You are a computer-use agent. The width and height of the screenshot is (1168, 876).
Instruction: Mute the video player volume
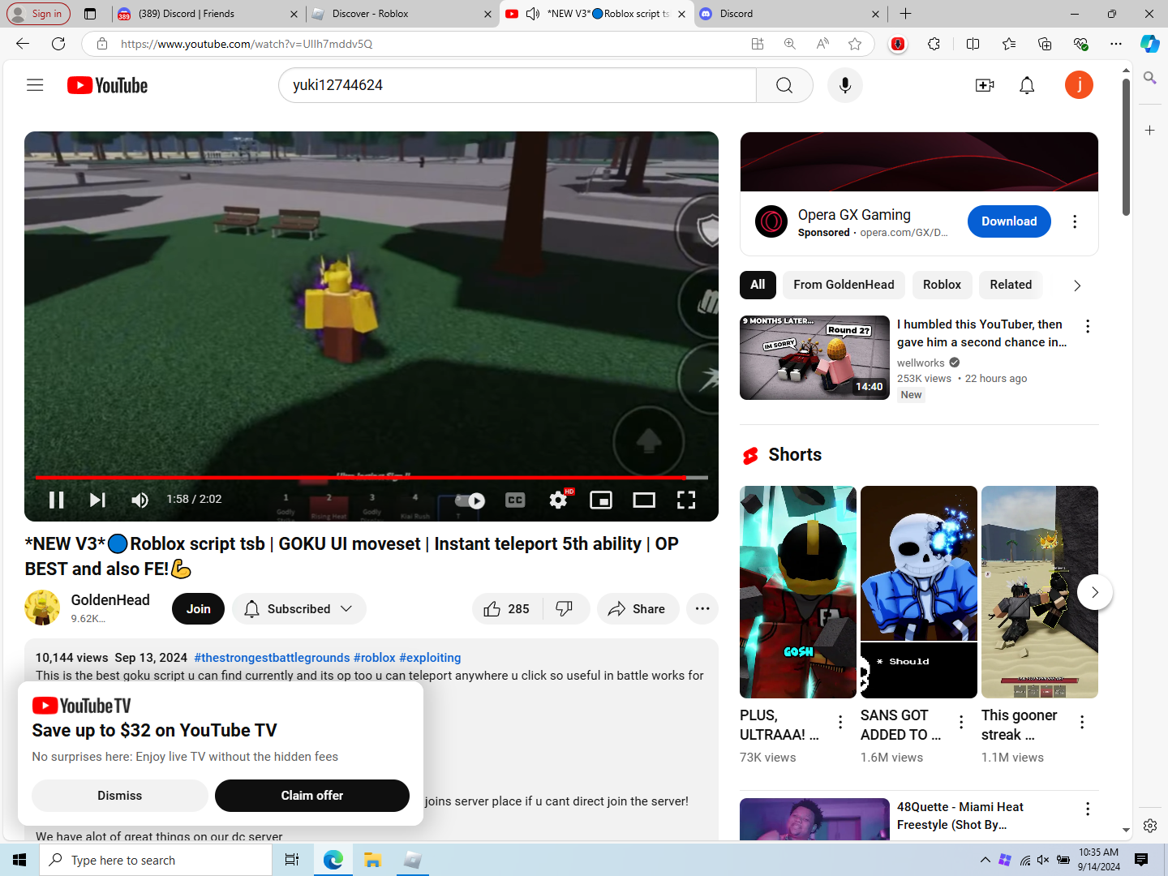tap(140, 500)
